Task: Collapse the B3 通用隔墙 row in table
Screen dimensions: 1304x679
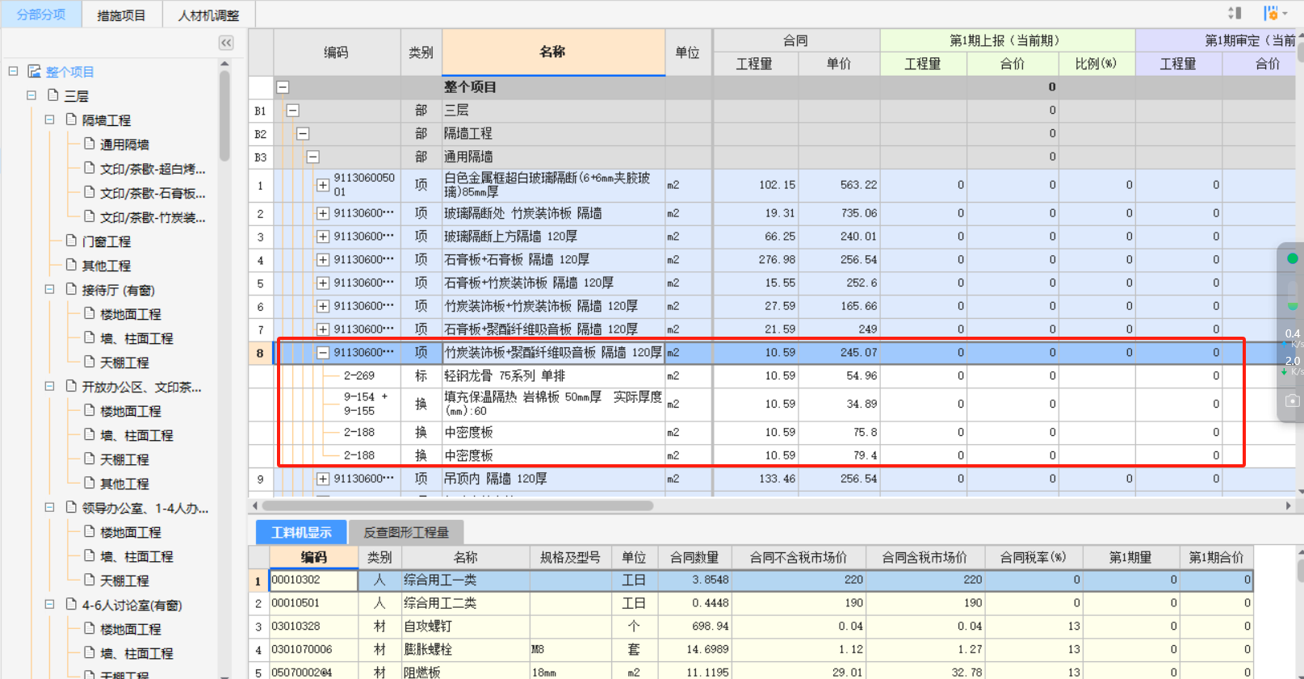Action: 312,157
